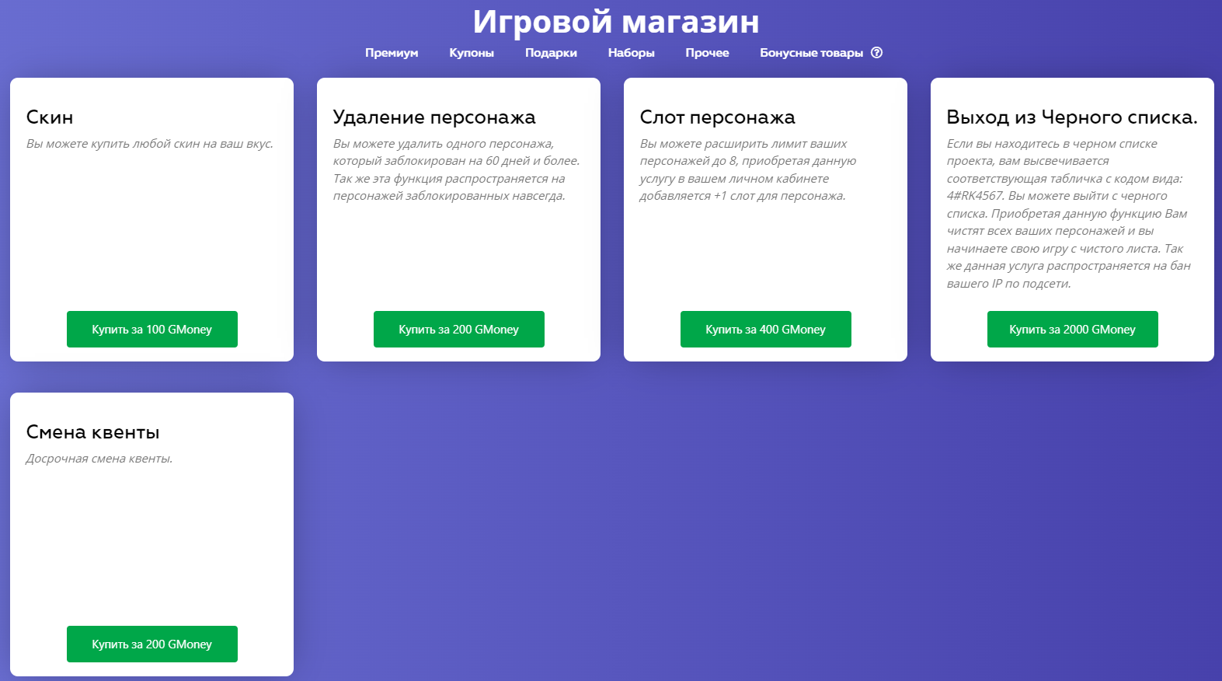Viewport: 1222px width, 681px height.
Task: Click the Смена квенты card title
Action: click(x=92, y=432)
